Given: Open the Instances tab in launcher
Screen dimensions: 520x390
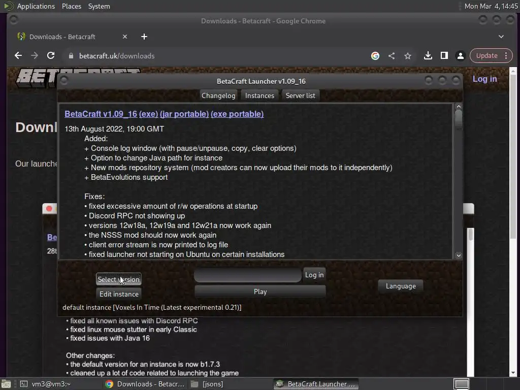Looking at the screenshot, I should [259, 95].
